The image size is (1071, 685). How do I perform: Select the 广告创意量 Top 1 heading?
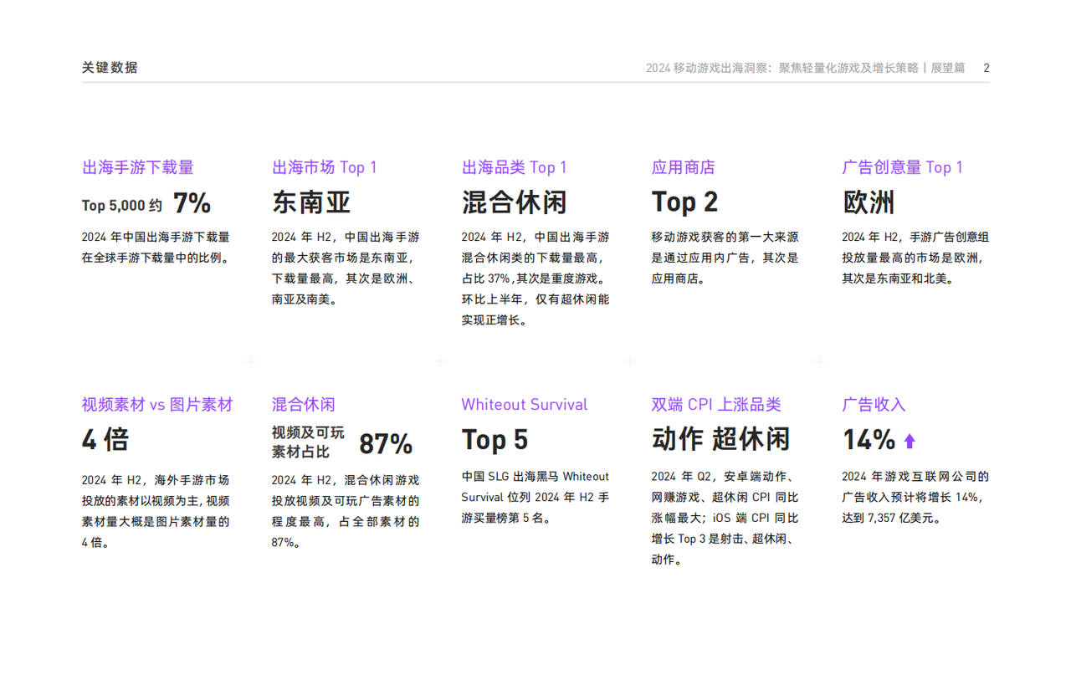pos(902,167)
